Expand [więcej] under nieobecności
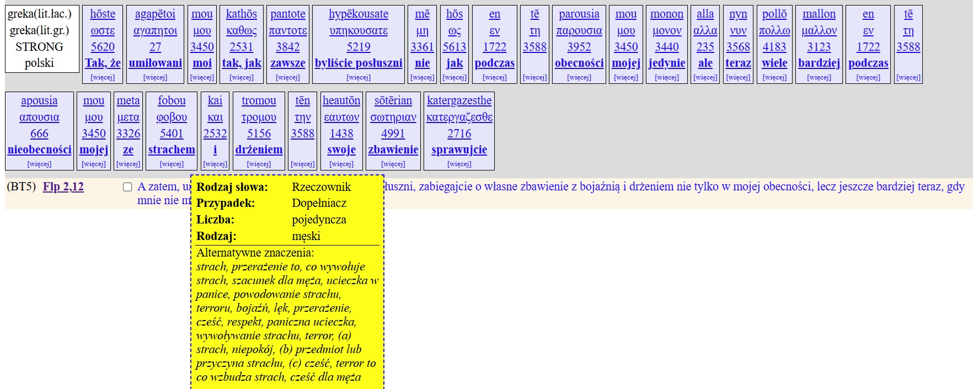This screenshot has height=389, width=974. [x=39, y=164]
